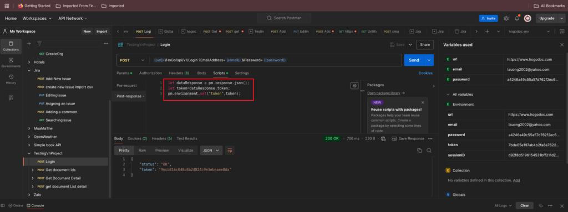Open response three-dots more options

pos(430,138)
